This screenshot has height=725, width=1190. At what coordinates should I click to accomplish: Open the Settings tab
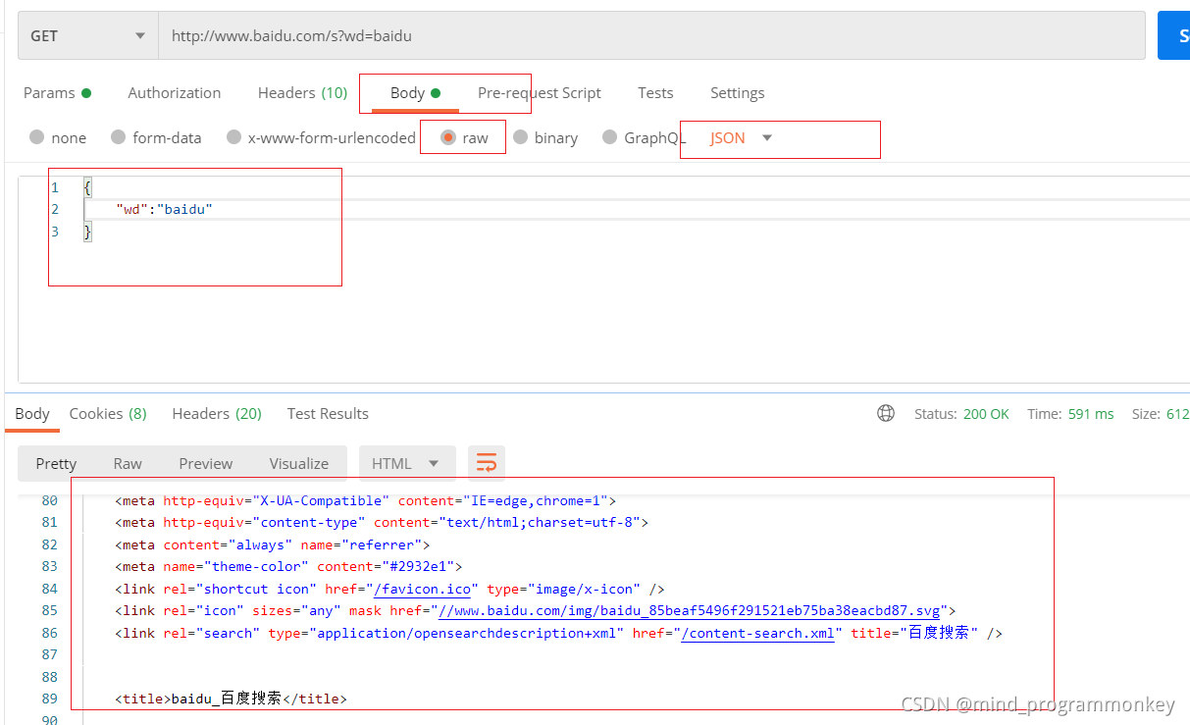coord(737,93)
